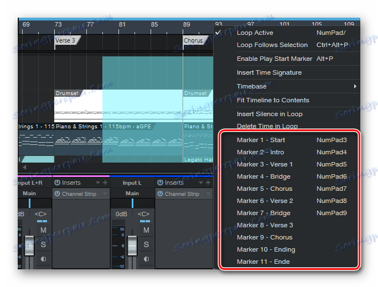Viewport: 378px width, 287px height.
Task: Click bar 77 on the timeline ruler
Action: click(x=90, y=24)
